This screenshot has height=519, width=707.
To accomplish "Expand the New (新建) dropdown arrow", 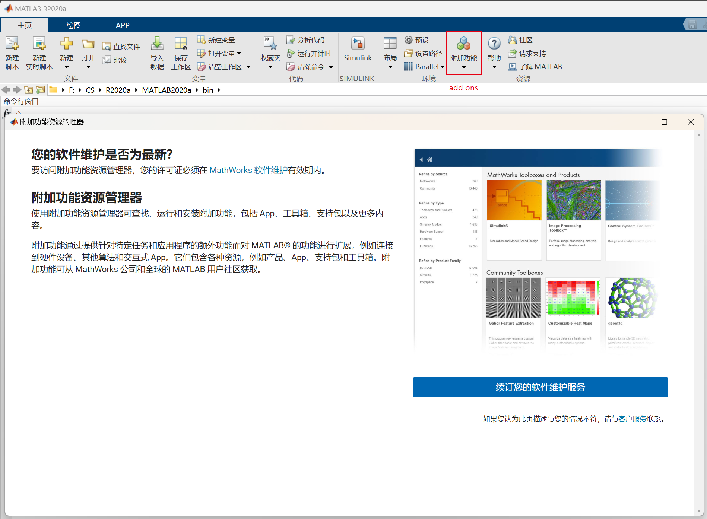I will coord(67,67).
